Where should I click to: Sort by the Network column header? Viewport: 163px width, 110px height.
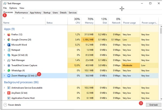tap(115, 21)
